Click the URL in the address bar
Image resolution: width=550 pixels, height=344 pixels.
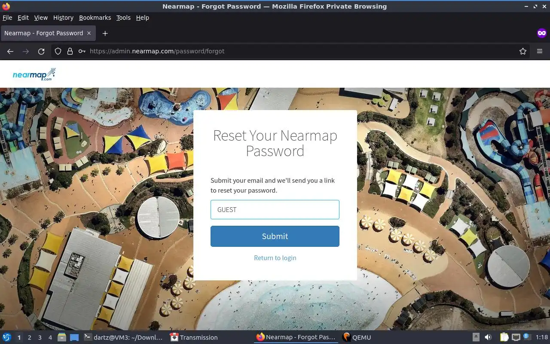pyautogui.click(x=157, y=51)
